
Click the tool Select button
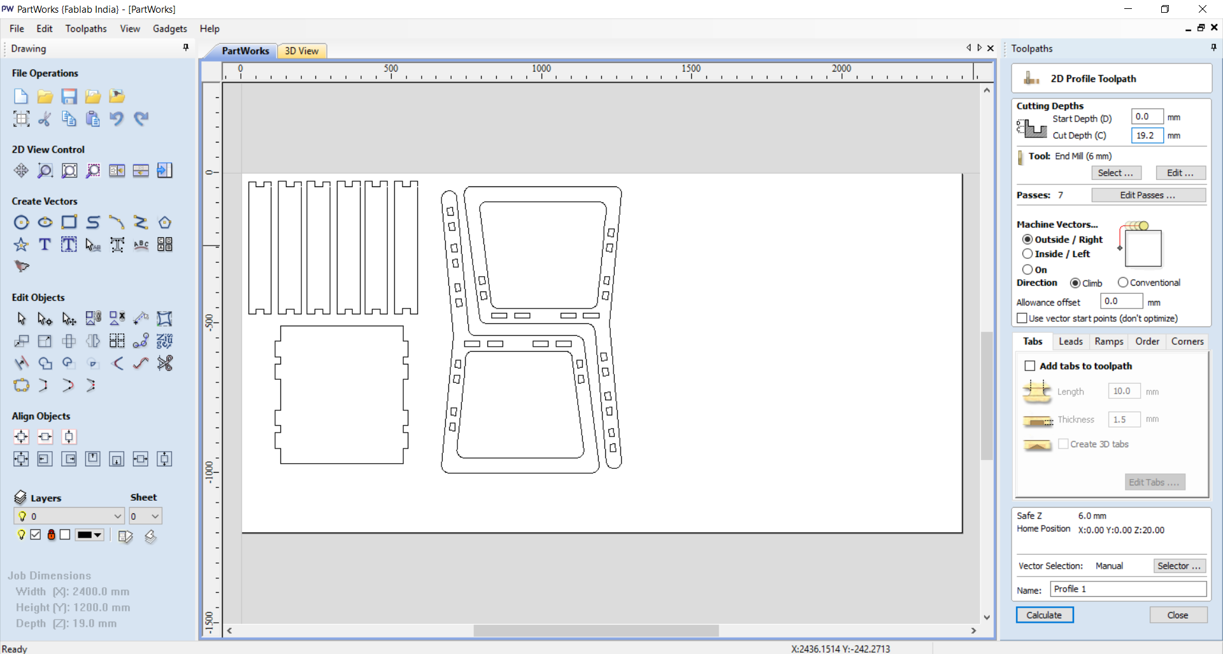(1116, 173)
